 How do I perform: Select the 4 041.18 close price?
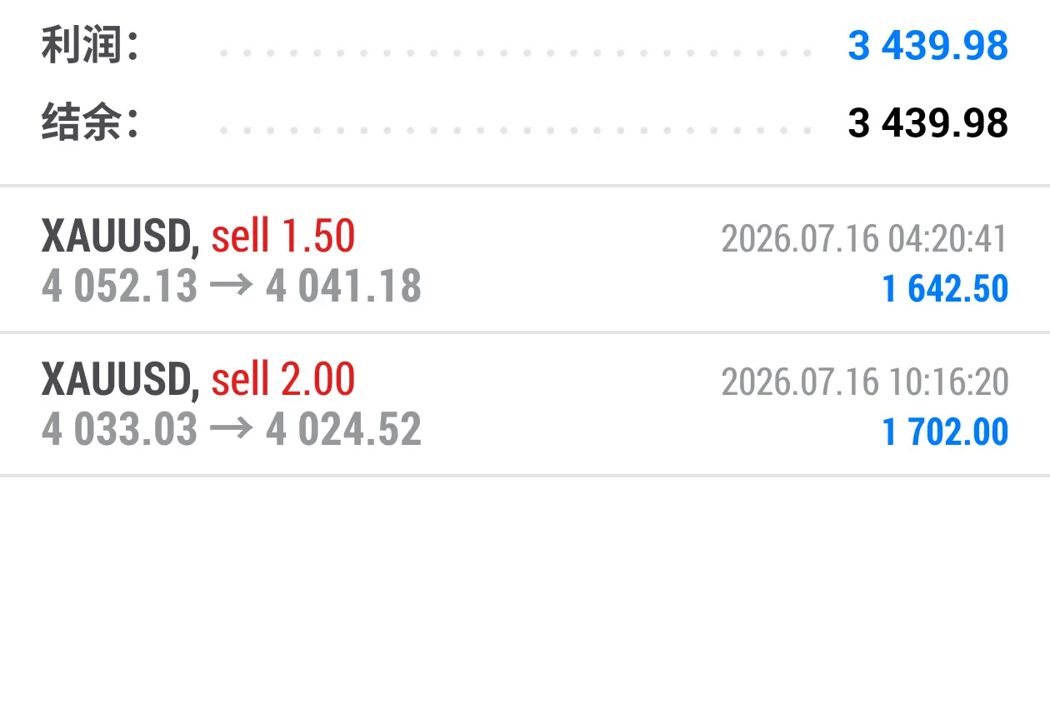[343, 287]
